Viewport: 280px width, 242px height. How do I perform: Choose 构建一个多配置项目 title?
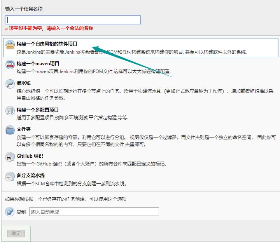[x=38, y=110]
